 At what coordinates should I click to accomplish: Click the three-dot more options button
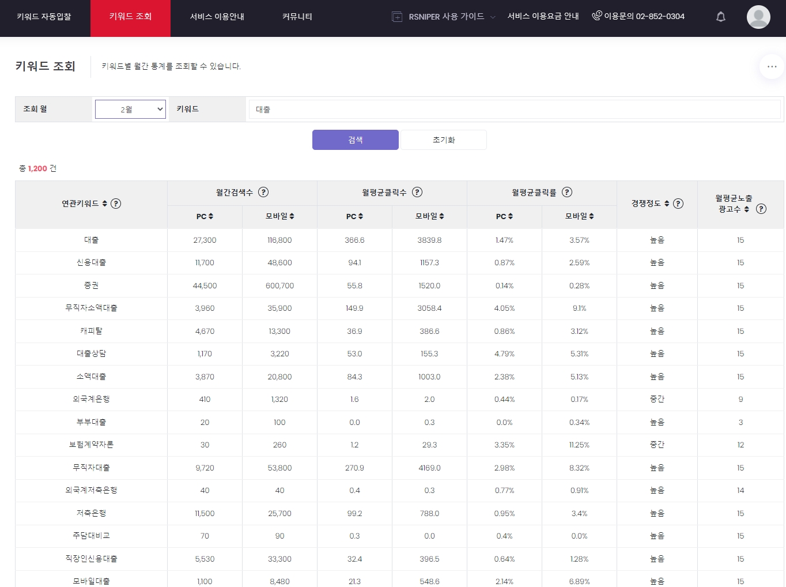(x=772, y=67)
